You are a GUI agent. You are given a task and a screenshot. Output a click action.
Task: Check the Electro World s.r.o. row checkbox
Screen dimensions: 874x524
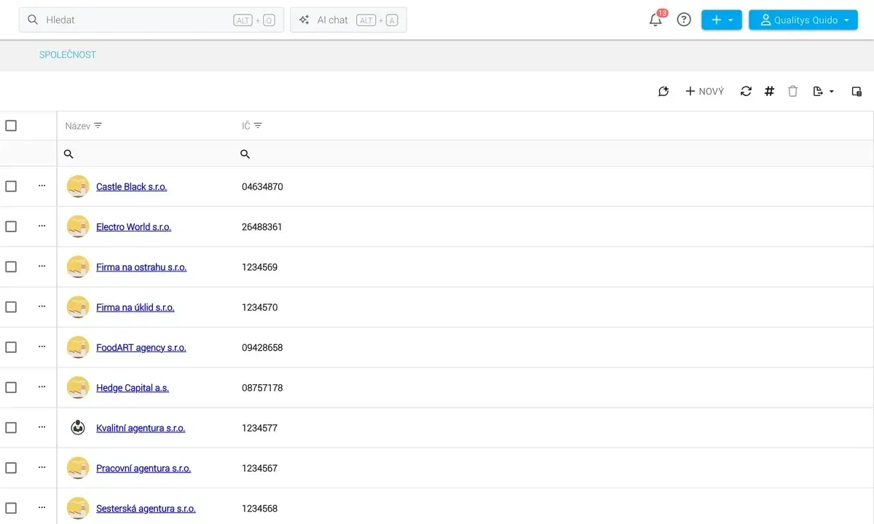tap(11, 226)
